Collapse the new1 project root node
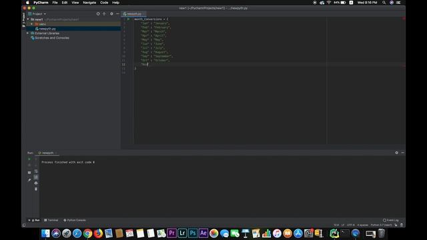The image size is (427, 240). 28,19
